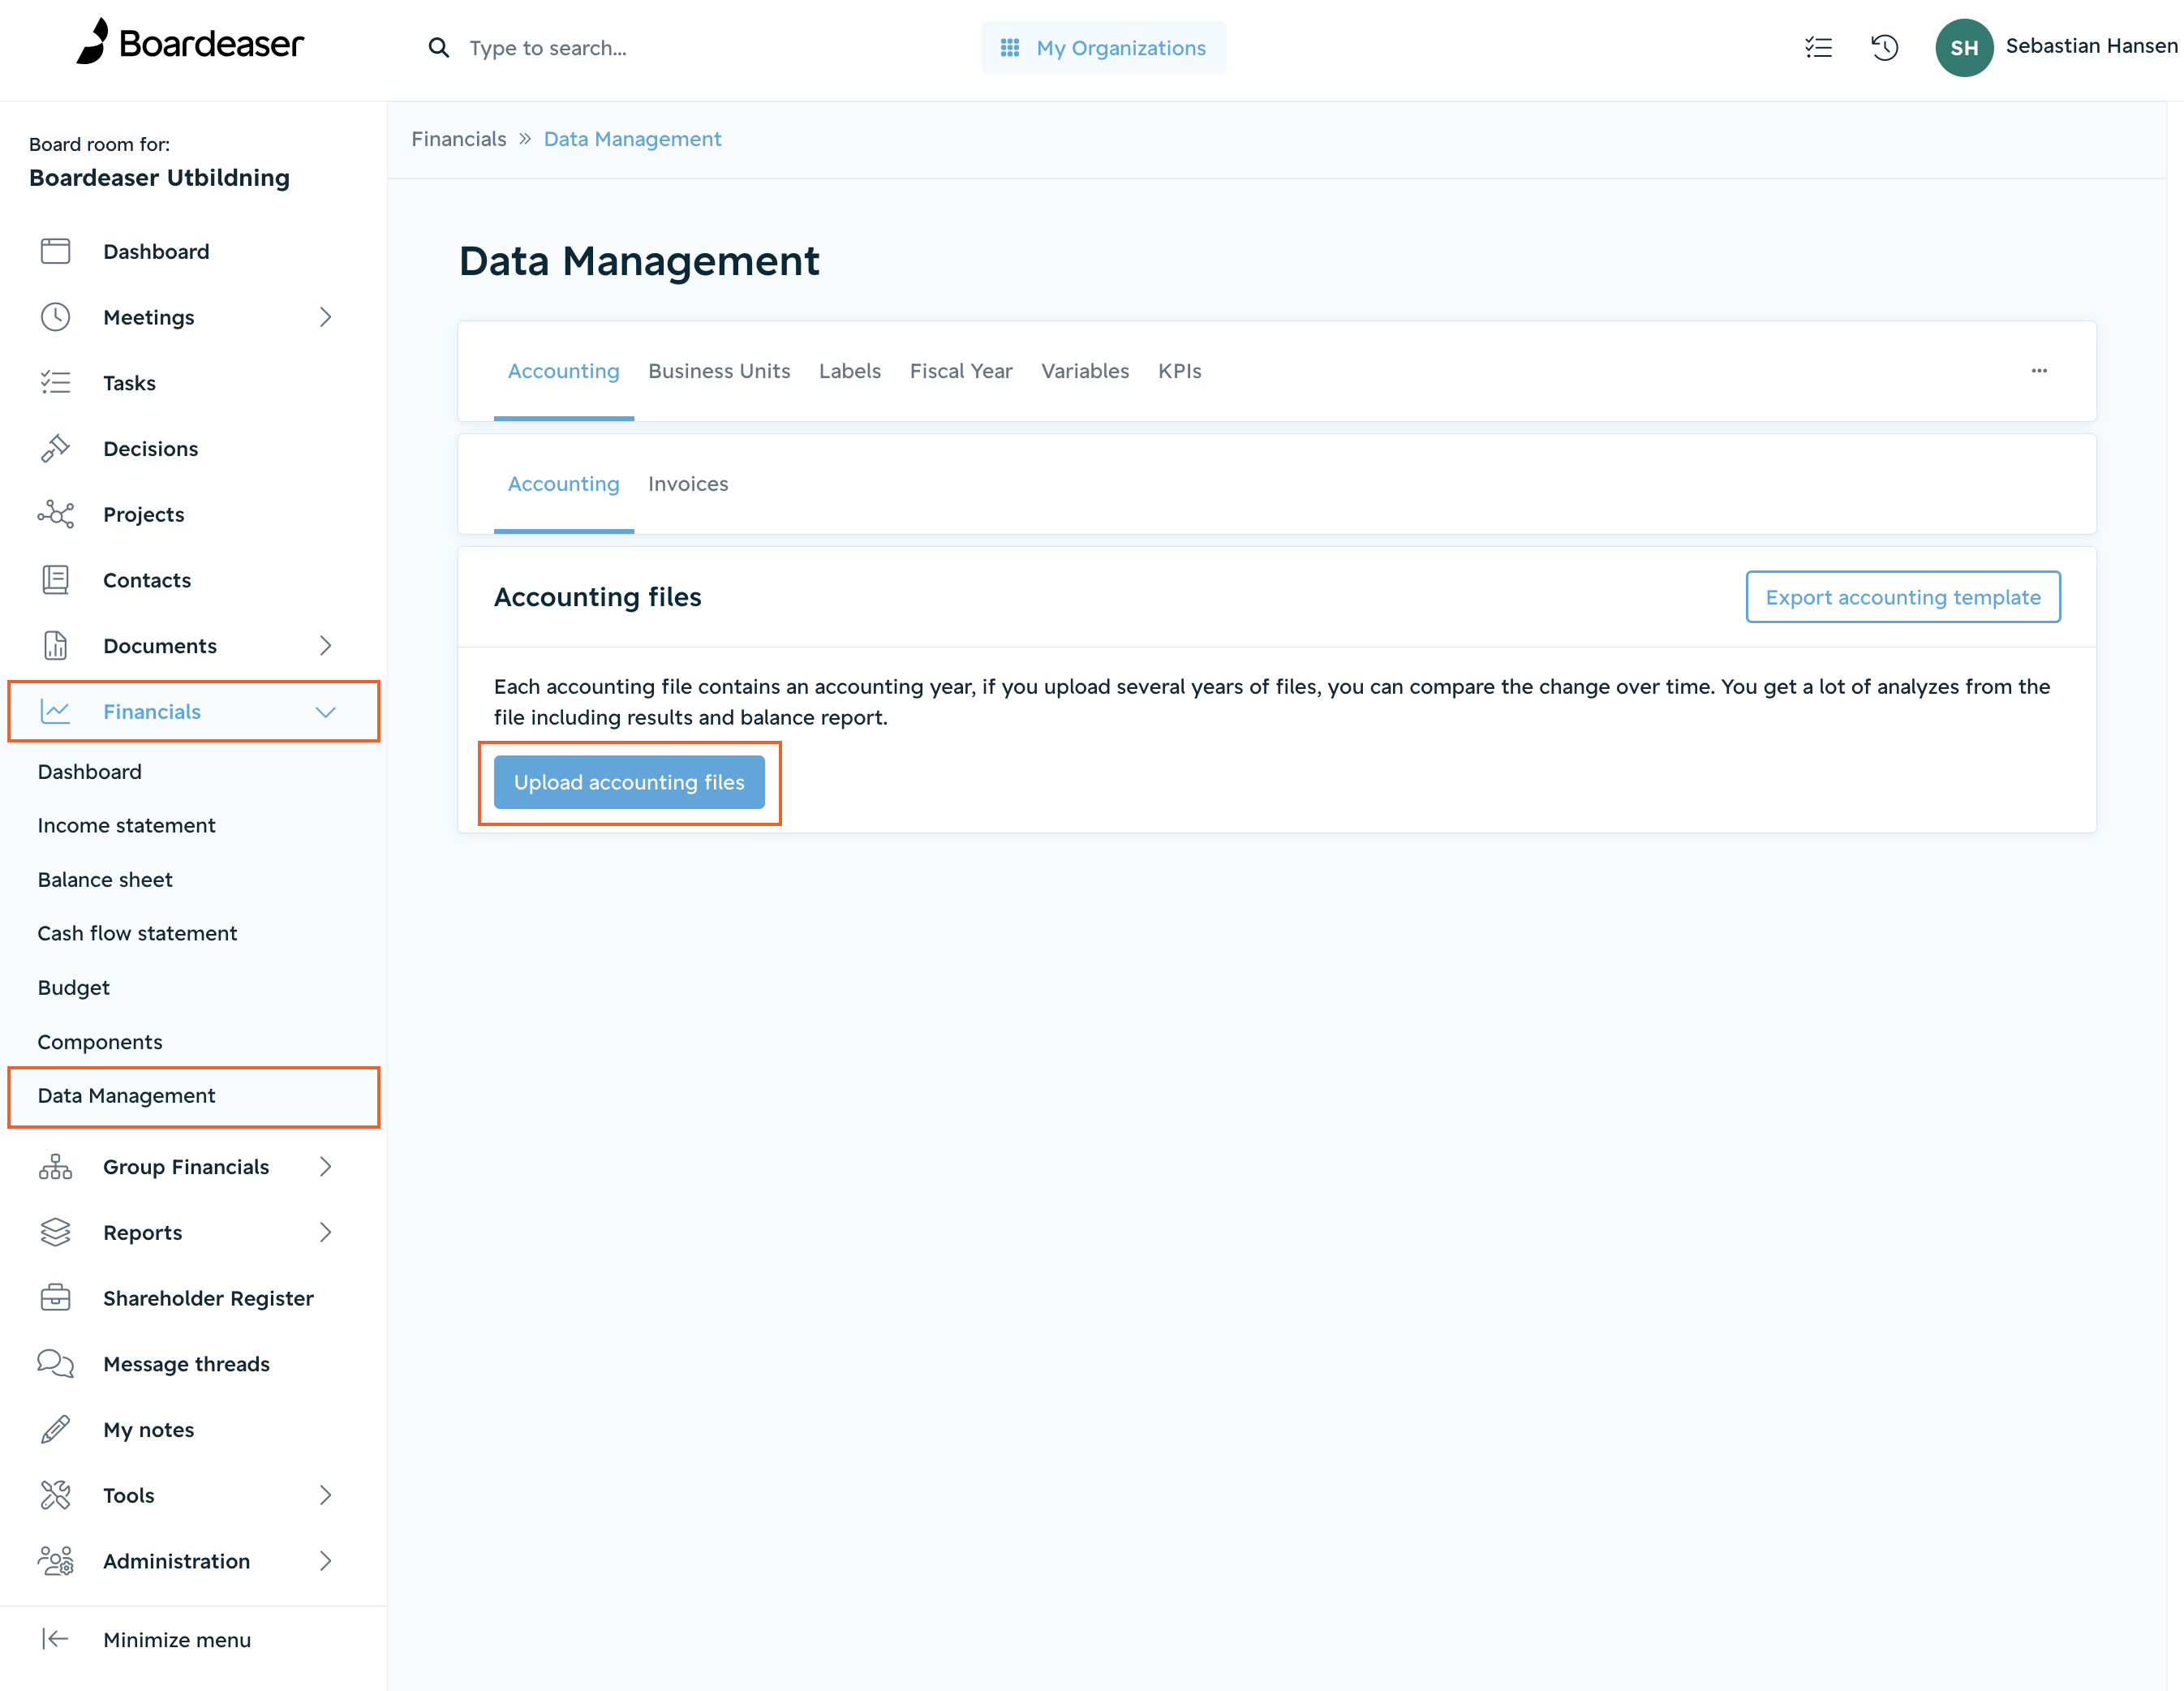Click the Shareholder Register briefcase icon
2184x1691 pixels.
(55, 1298)
